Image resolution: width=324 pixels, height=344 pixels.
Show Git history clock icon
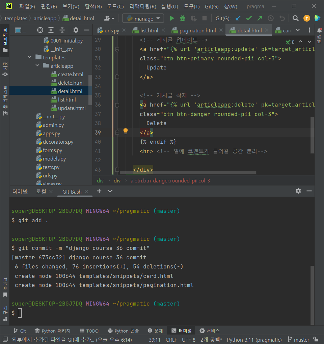point(271,19)
